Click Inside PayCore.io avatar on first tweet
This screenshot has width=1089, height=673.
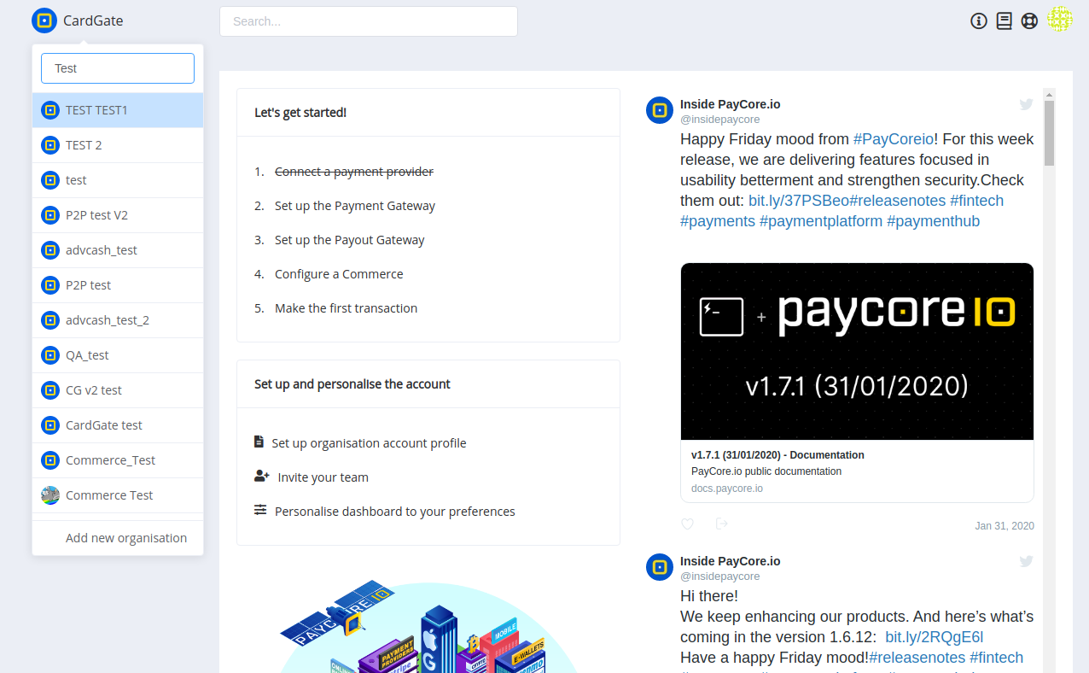coord(660,111)
